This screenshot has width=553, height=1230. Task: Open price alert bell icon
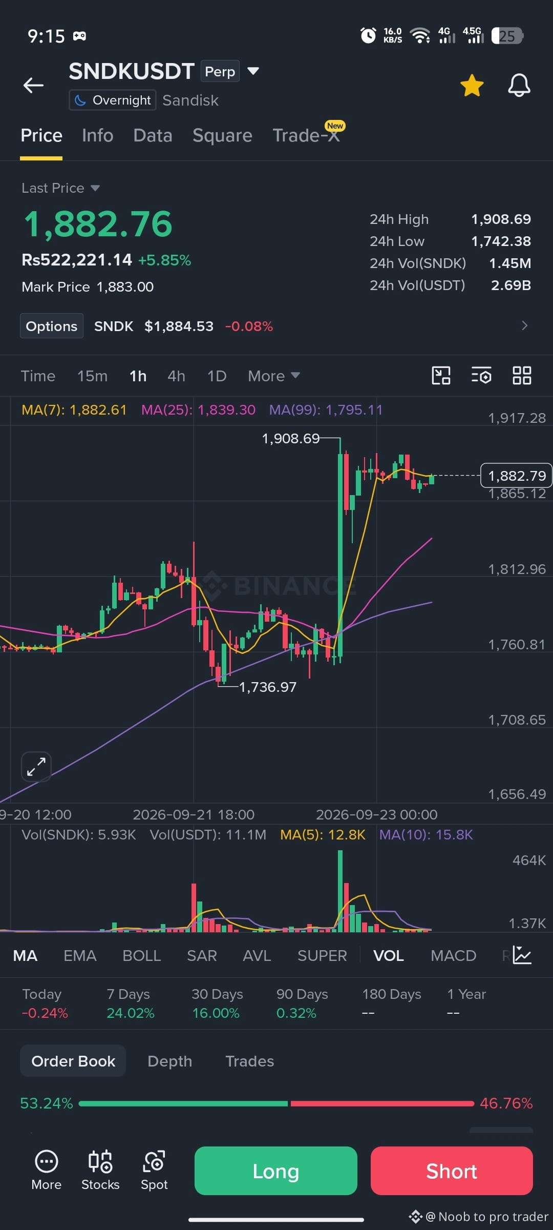point(519,85)
